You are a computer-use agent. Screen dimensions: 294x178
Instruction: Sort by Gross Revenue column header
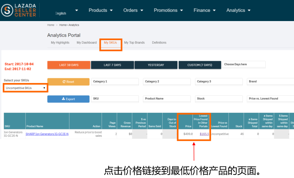pos(125,121)
